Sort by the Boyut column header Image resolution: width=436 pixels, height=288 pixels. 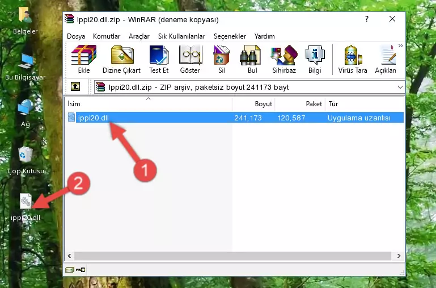[x=253, y=103]
